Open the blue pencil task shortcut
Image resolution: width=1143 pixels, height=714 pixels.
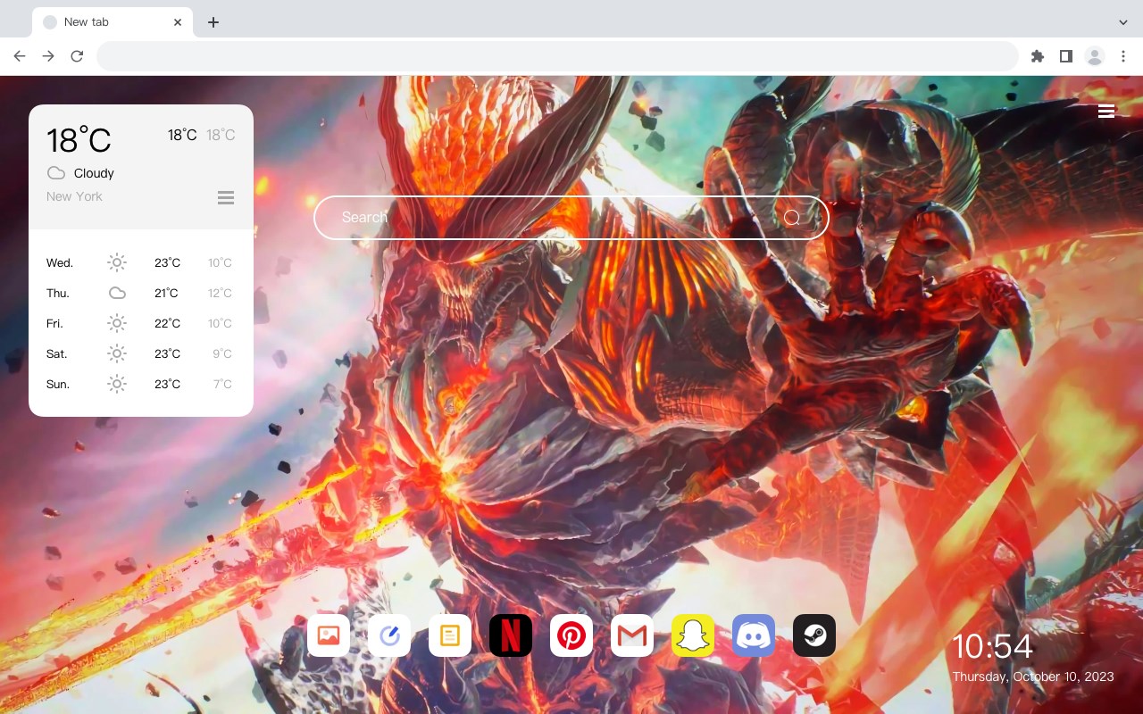tap(389, 635)
